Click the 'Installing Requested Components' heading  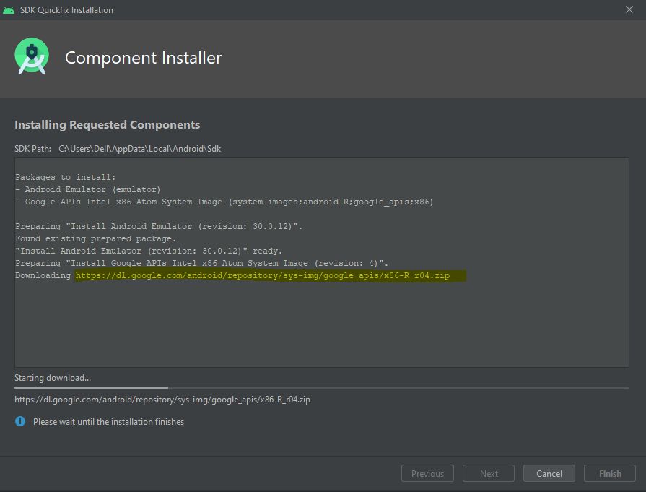point(107,124)
